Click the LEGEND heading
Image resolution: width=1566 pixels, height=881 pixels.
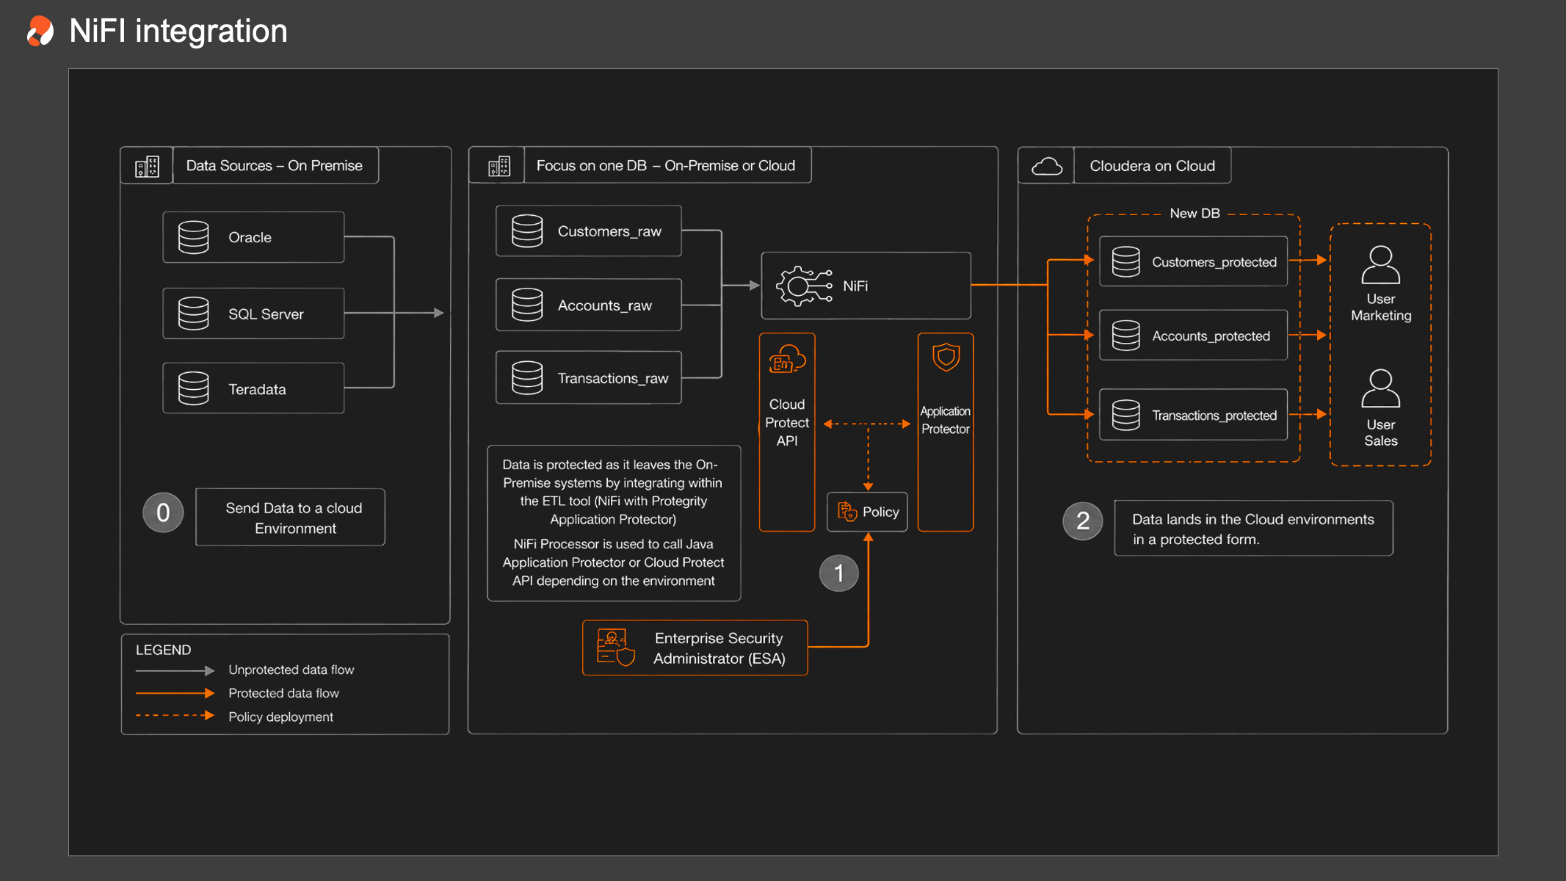point(163,650)
